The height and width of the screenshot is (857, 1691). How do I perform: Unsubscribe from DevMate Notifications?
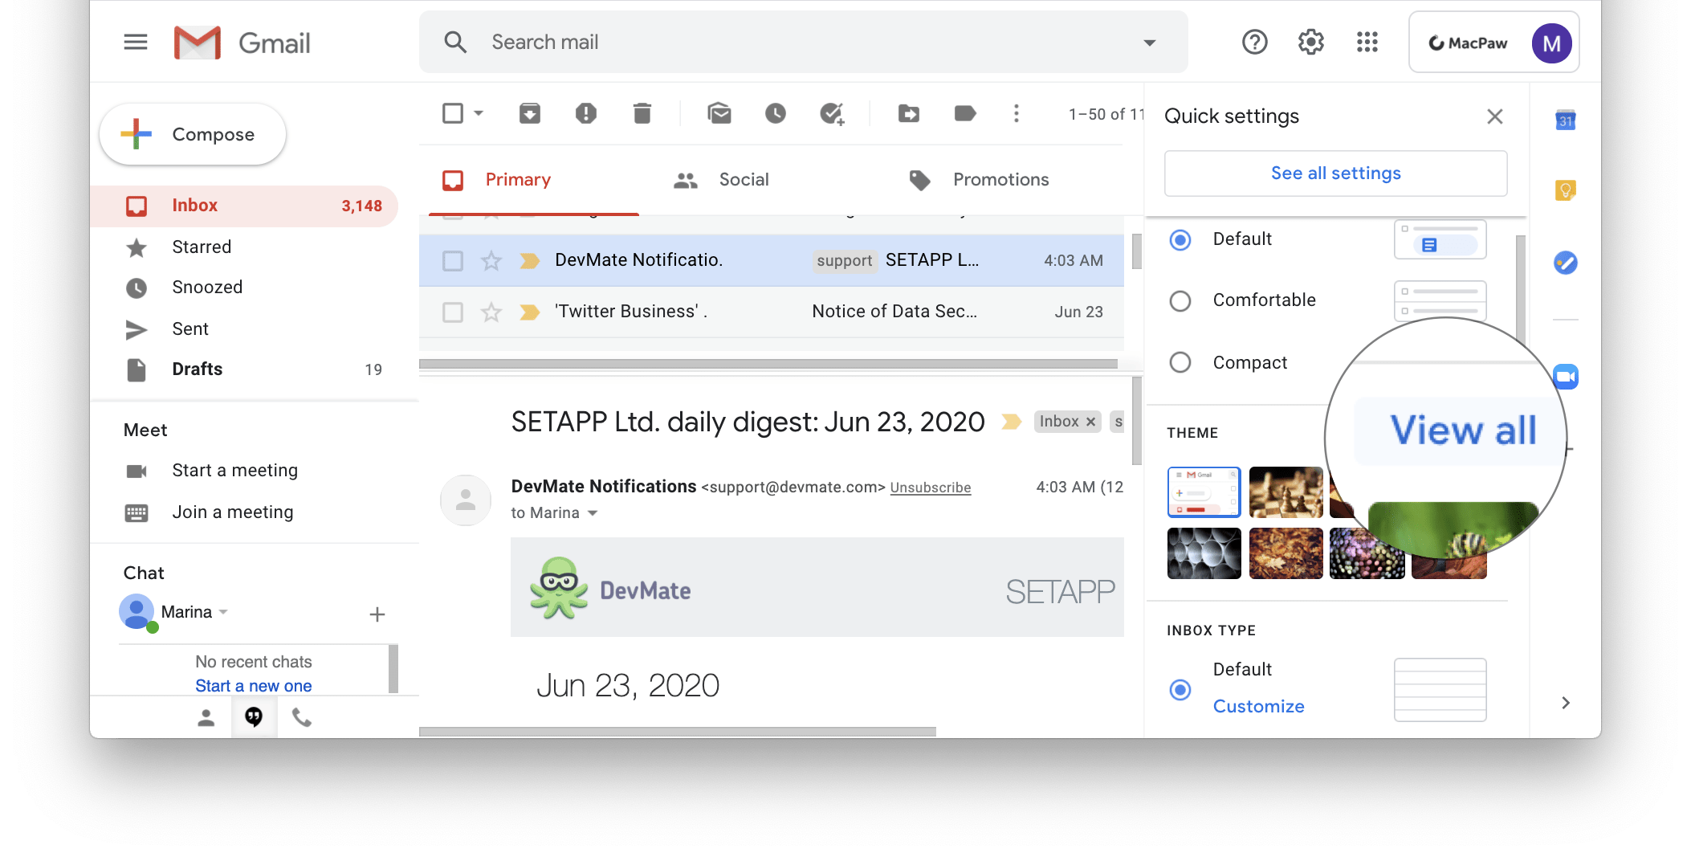tap(930, 487)
